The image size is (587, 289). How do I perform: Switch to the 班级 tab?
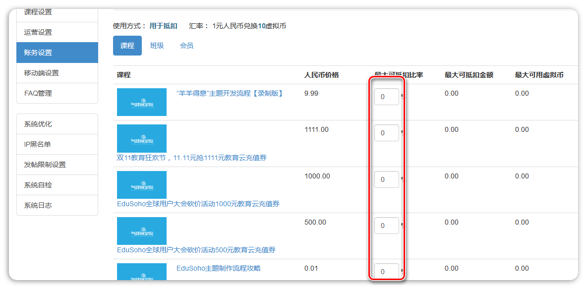pyautogui.click(x=157, y=46)
